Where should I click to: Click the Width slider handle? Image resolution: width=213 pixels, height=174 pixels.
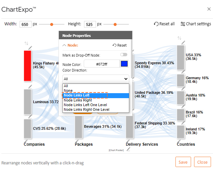coord(51,24)
